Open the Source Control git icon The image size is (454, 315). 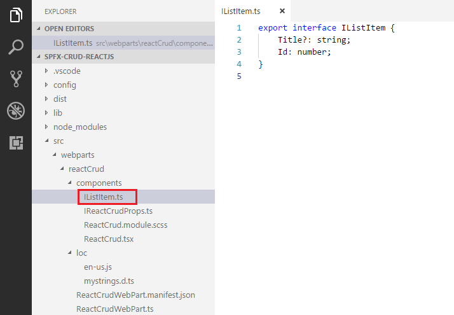click(x=16, y=79)
